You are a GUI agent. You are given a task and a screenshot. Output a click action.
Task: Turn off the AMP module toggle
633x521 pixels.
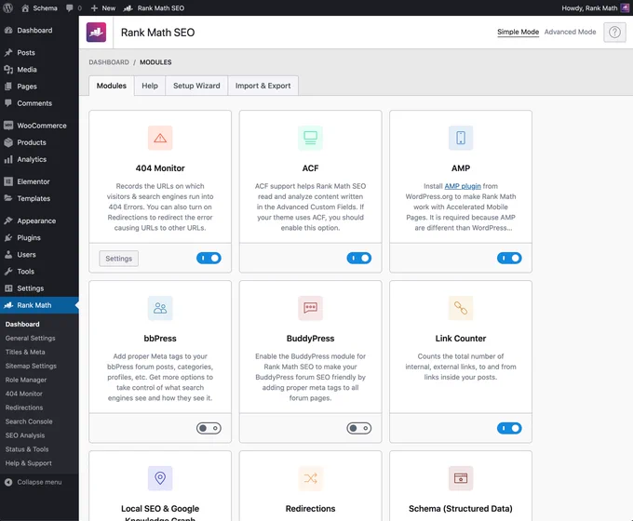pyautogui.click(x=509, y=258)
